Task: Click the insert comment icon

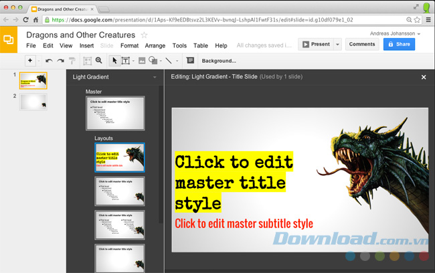Action: (190, 60)
